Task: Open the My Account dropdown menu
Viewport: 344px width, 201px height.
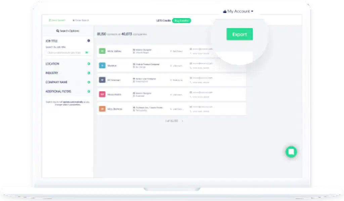Action: [239, 11]
